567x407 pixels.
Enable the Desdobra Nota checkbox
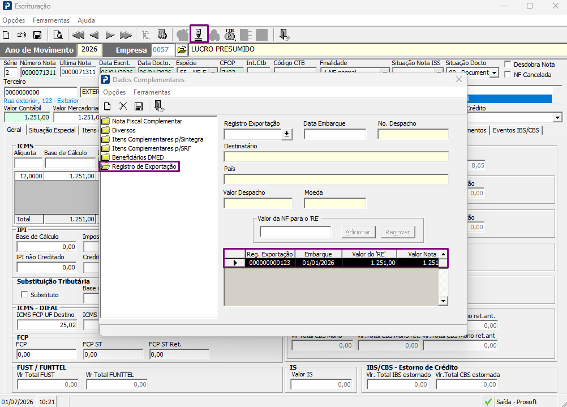pyautogui.click(x=508, y=65)
